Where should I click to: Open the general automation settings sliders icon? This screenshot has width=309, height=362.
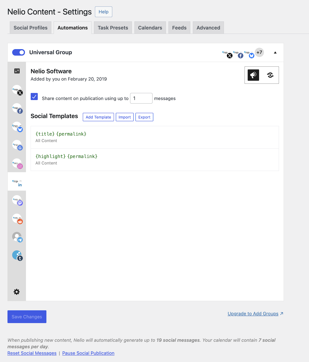click(x=17, y=71)
